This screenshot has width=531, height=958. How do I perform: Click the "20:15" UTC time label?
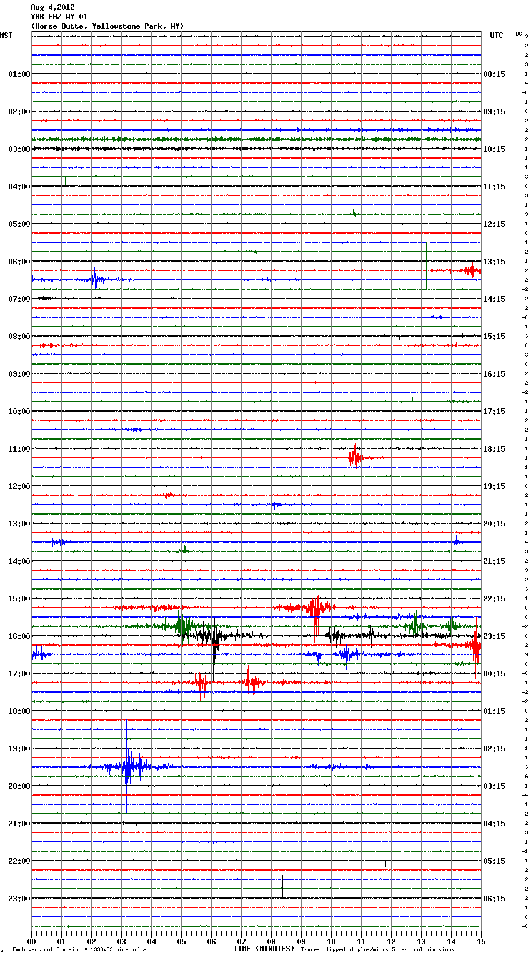494,524
